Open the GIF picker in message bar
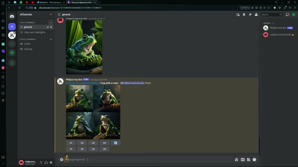The width and height of the screenshot is (298, 167). 243,160
